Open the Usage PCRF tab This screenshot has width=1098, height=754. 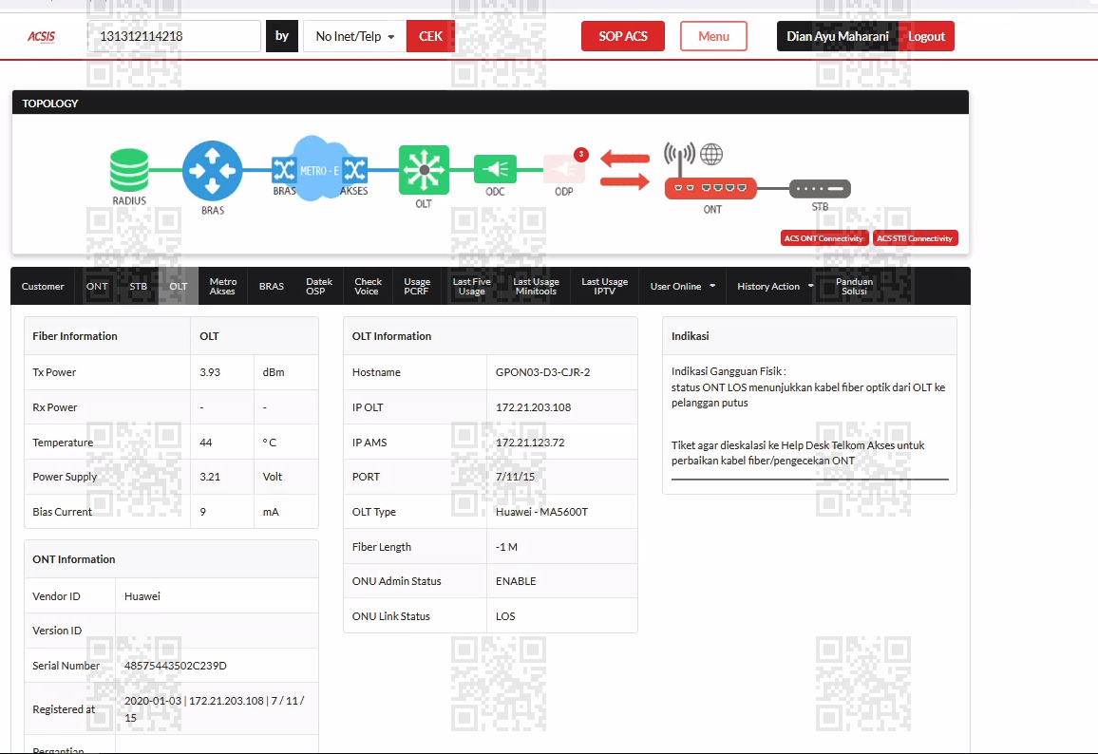coord(417,287)
